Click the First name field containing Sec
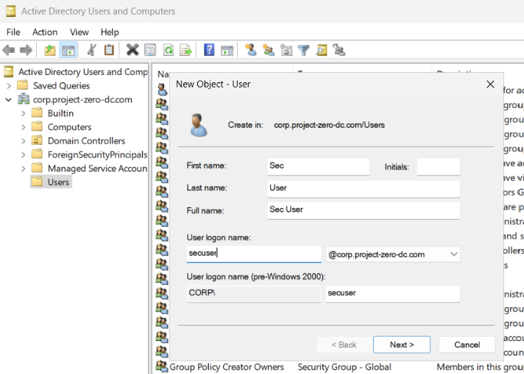 click(318, 166)
